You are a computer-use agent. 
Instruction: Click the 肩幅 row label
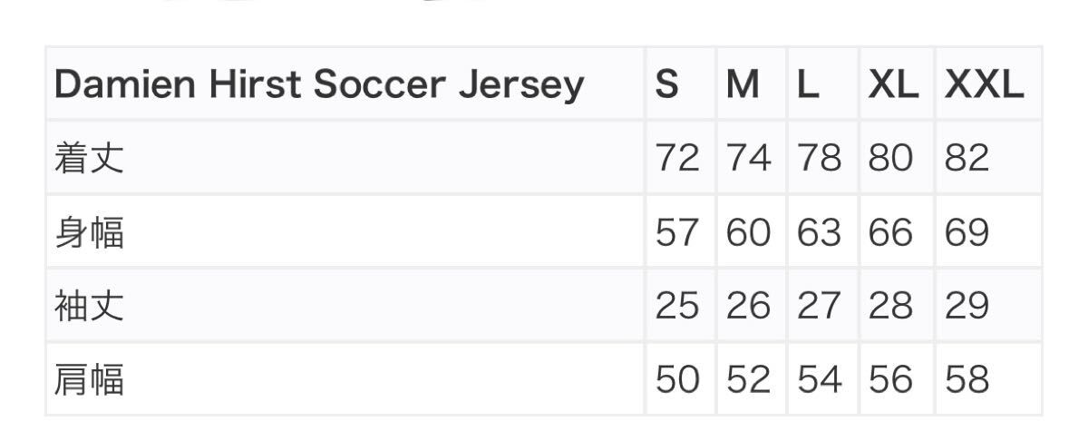point(89,380)
